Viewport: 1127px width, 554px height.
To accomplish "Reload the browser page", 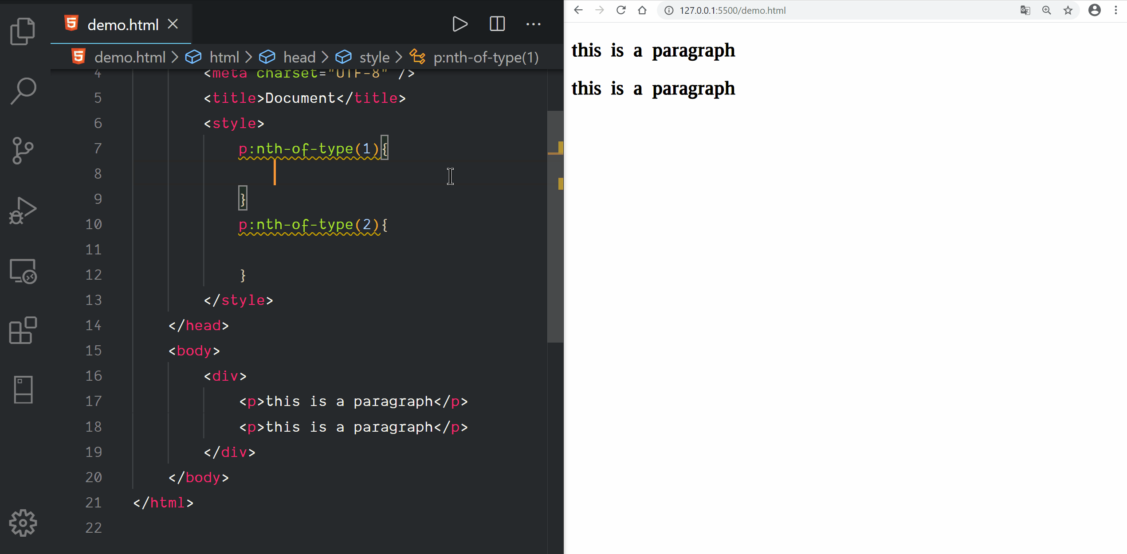I will tap(621, 10).
